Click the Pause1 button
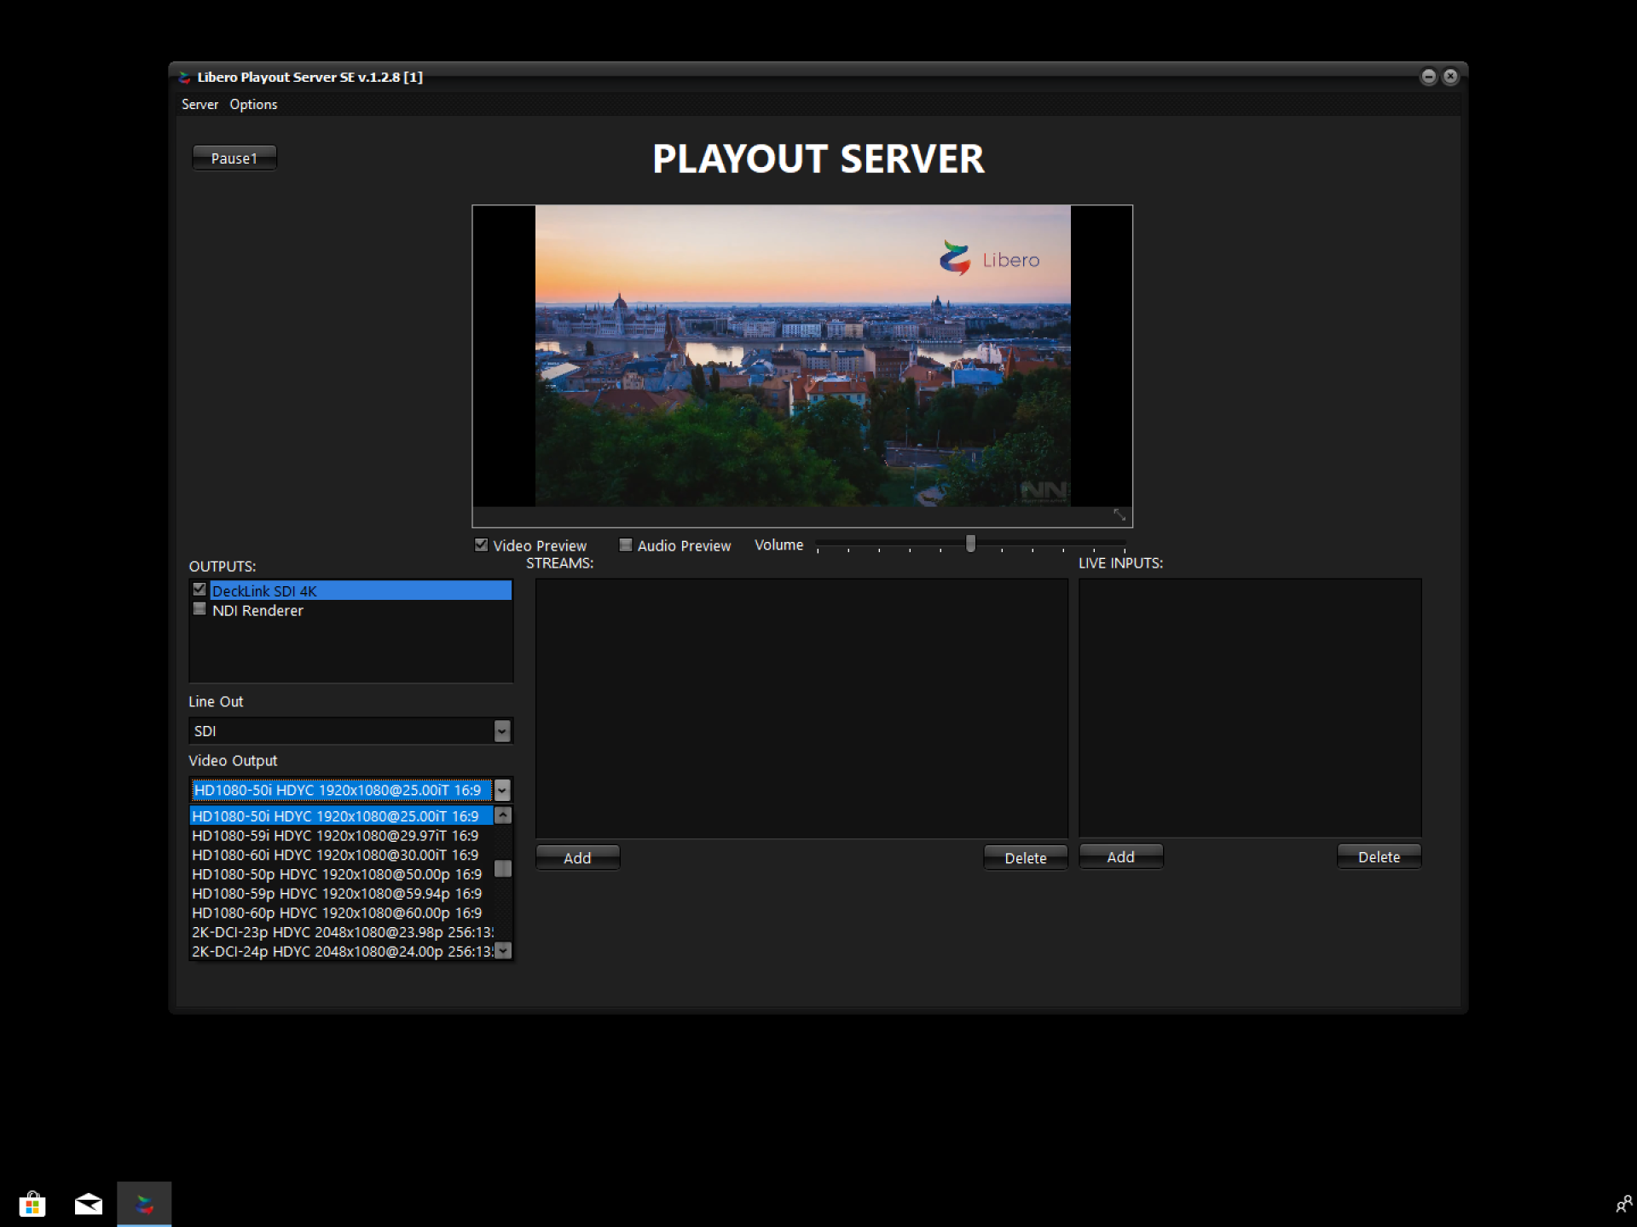 point(234,158)
